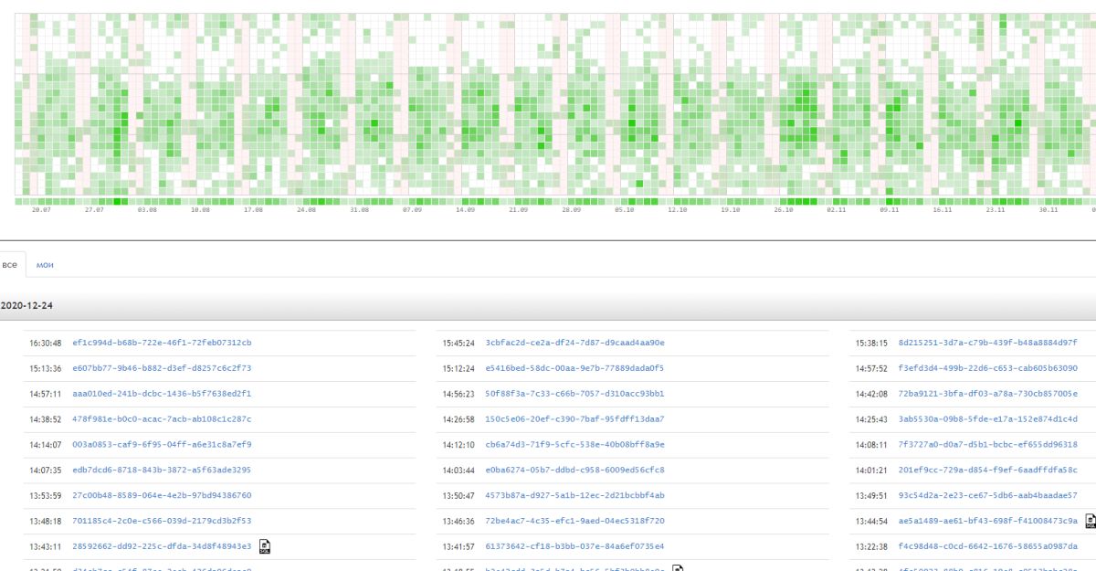Select the 15:45:24 timestamp
Screen dimensions: 1096x571
[458, 344]
